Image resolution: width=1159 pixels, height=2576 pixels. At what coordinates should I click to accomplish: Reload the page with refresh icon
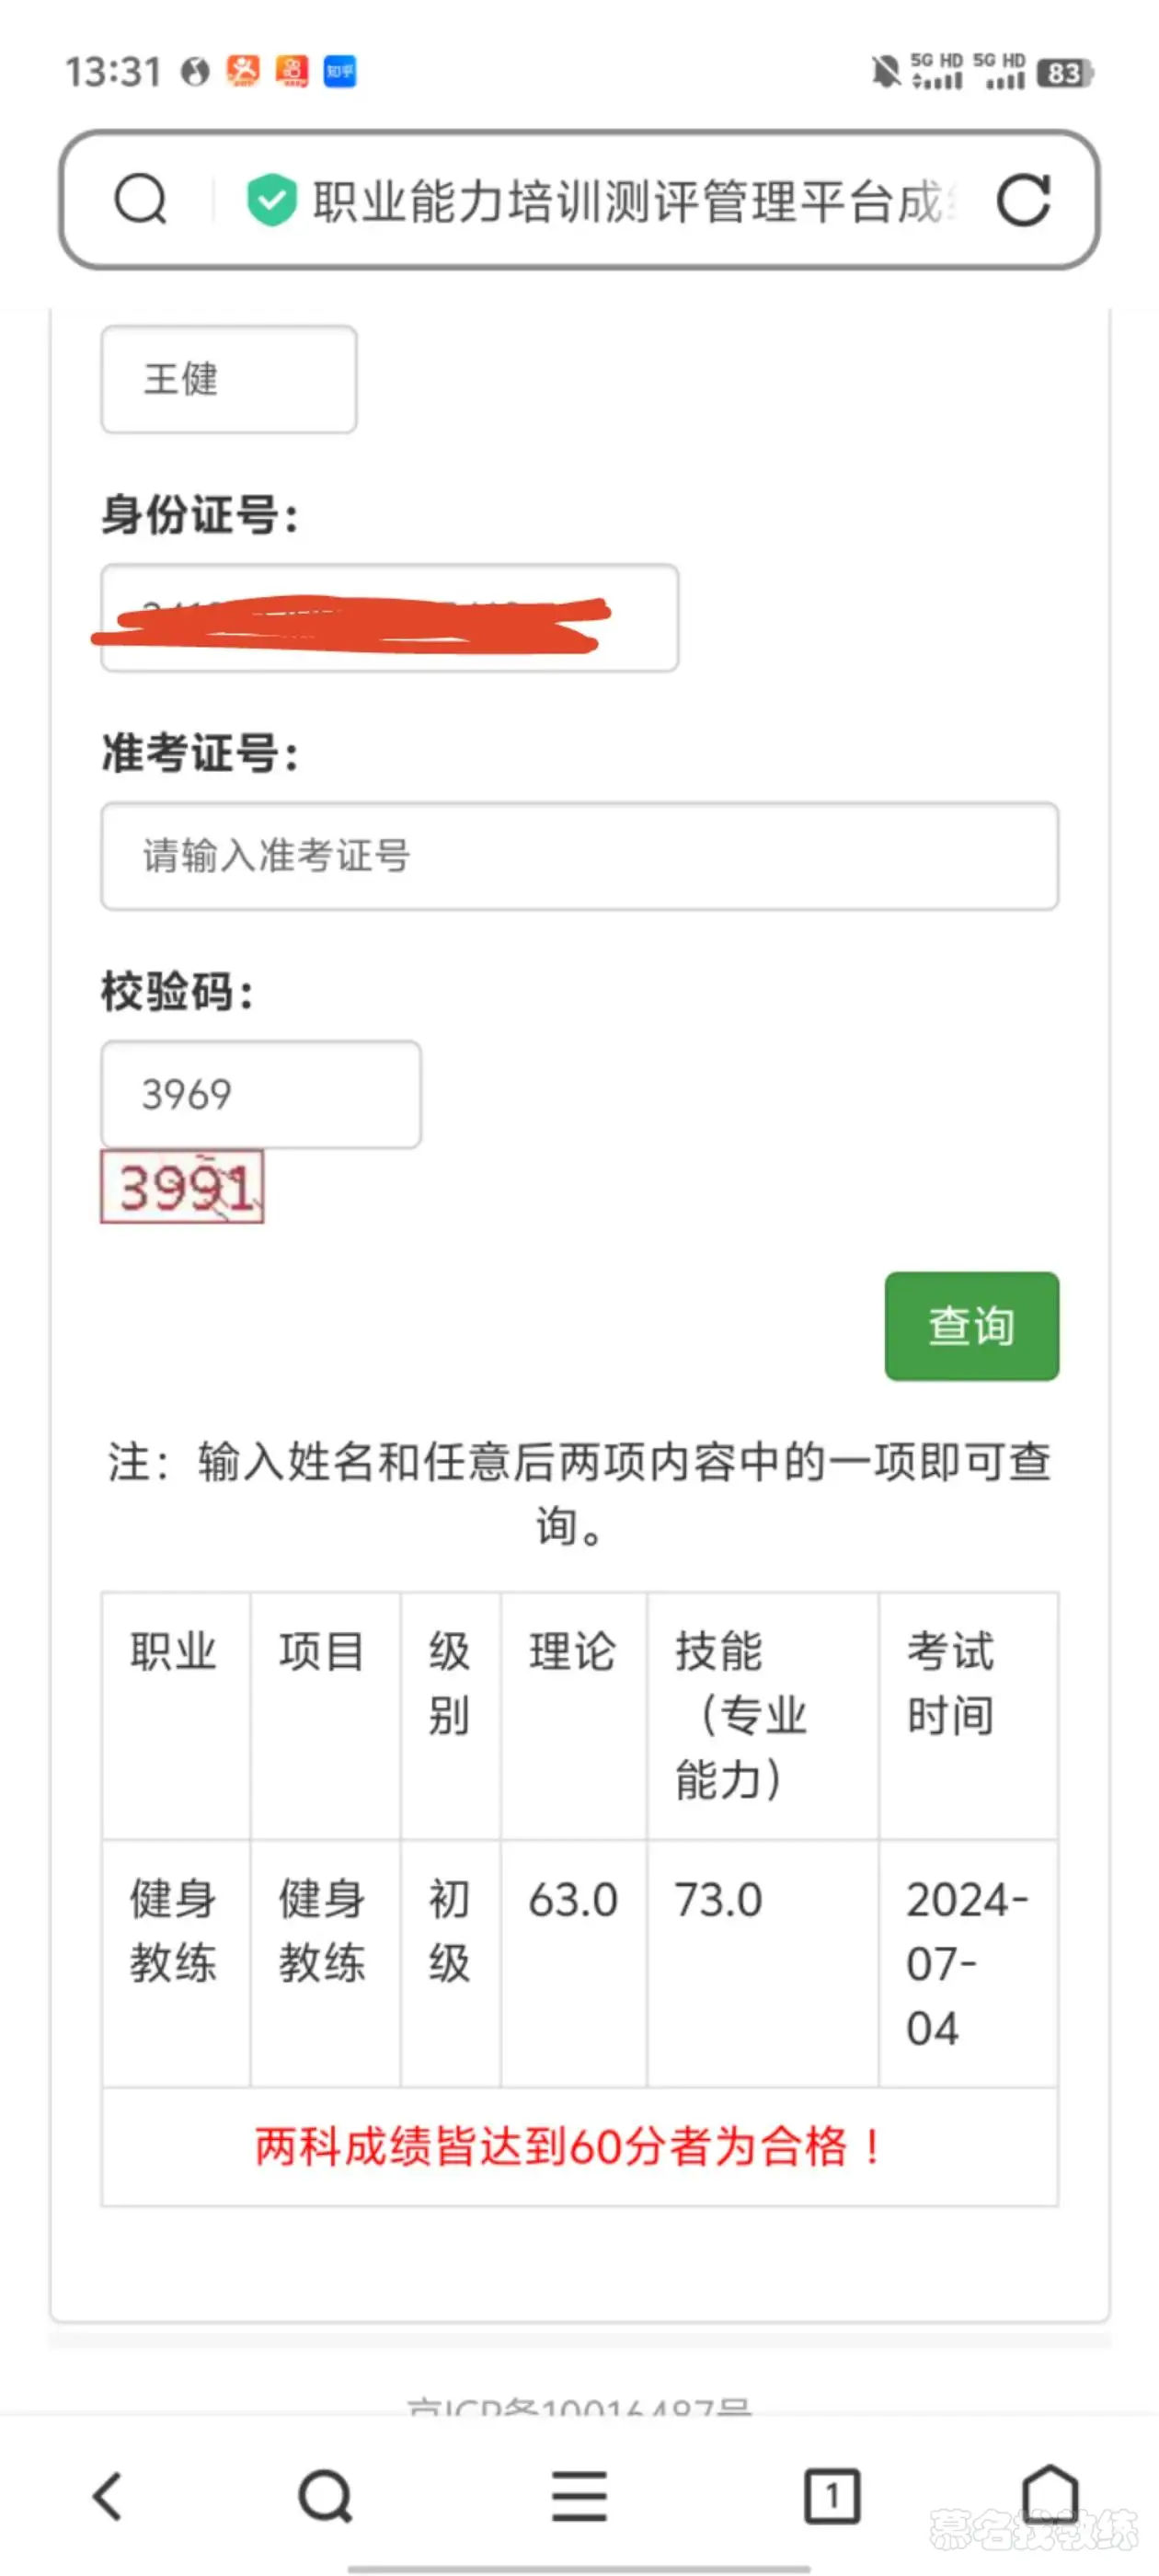click(x=1023, y=200)
